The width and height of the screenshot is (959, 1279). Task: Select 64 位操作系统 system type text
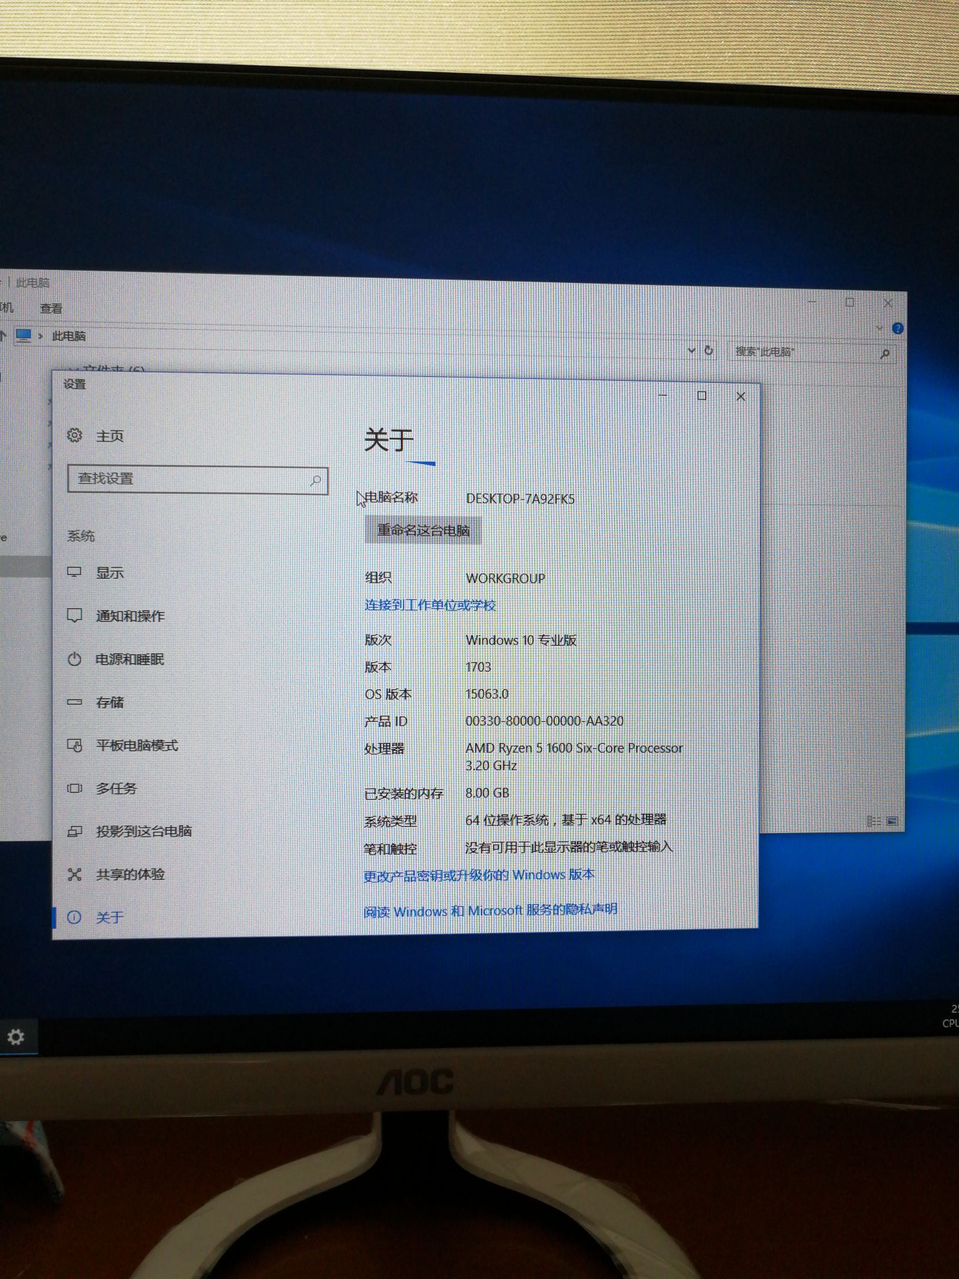pos(566,819)
